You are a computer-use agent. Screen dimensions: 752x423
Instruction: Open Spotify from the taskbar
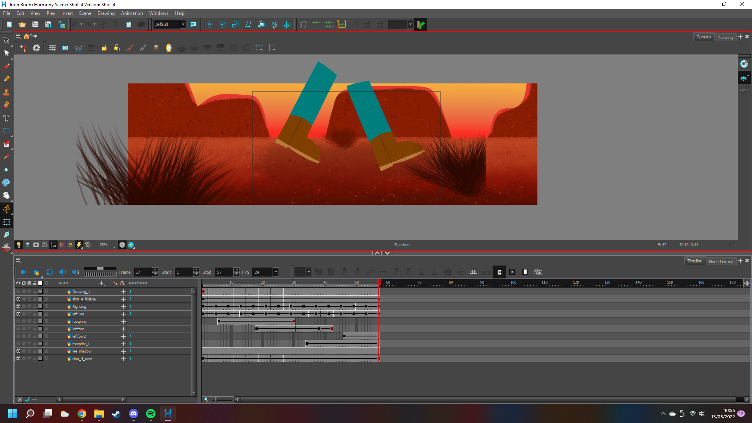pyautogui.click(x=151, y=414)
